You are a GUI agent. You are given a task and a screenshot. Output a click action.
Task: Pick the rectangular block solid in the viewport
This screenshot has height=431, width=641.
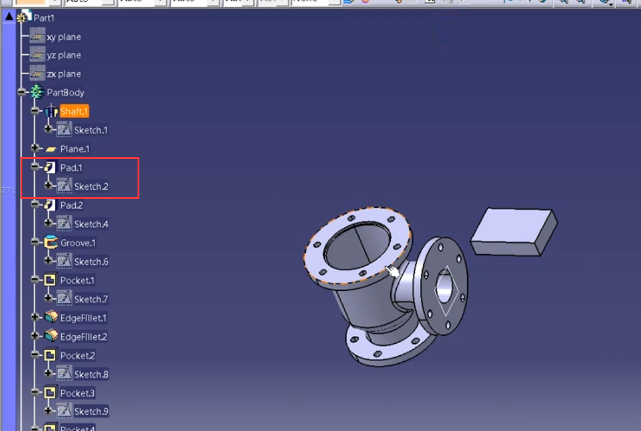[x=514, y=232]
